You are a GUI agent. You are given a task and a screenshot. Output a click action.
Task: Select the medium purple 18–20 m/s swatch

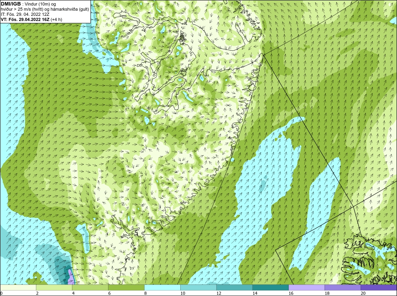tap(343, 288)
